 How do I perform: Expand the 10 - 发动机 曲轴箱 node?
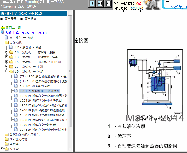point(6,52)
